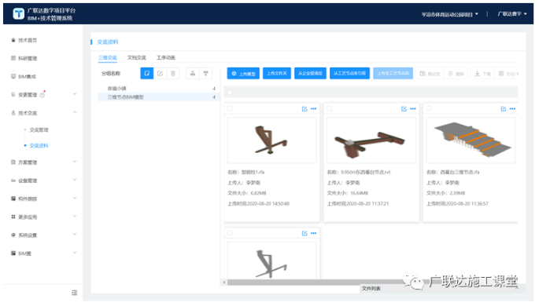
Task: Edit the 型钢柱1.rfa card via pencil icon
Action: (305, 109)
